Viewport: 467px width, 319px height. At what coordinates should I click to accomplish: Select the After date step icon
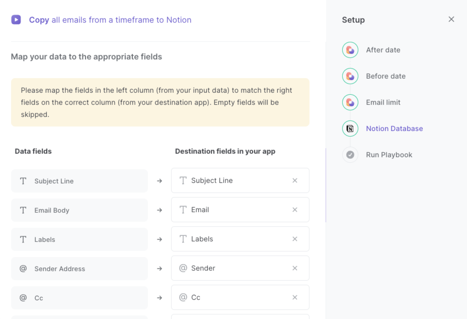point(350,50)
